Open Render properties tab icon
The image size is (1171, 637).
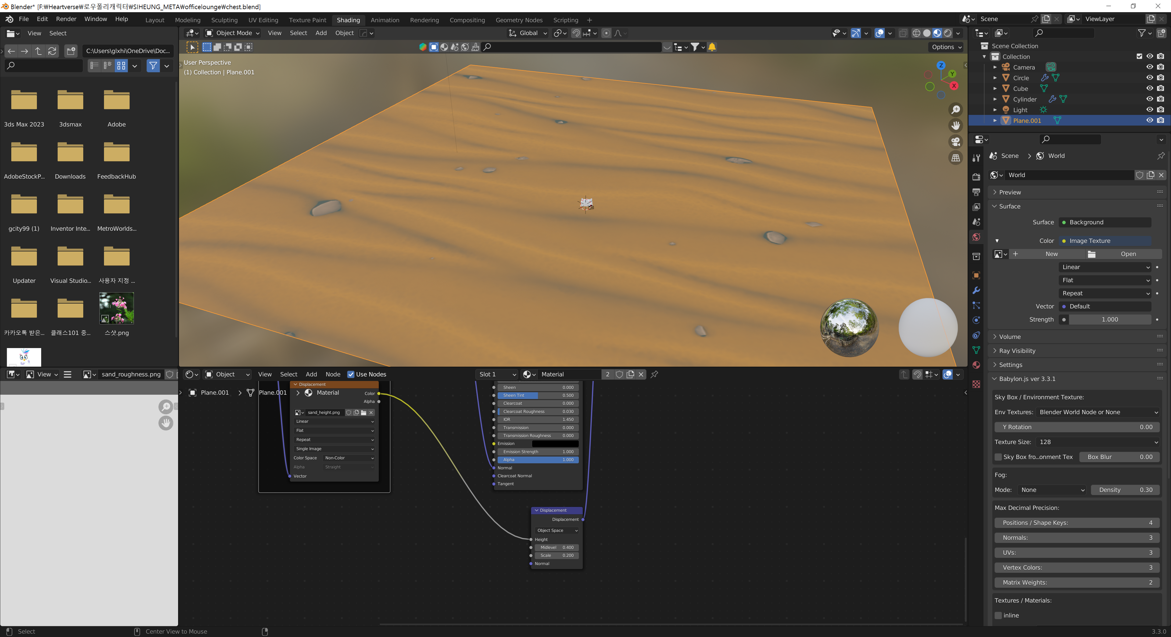coord(976,177)
